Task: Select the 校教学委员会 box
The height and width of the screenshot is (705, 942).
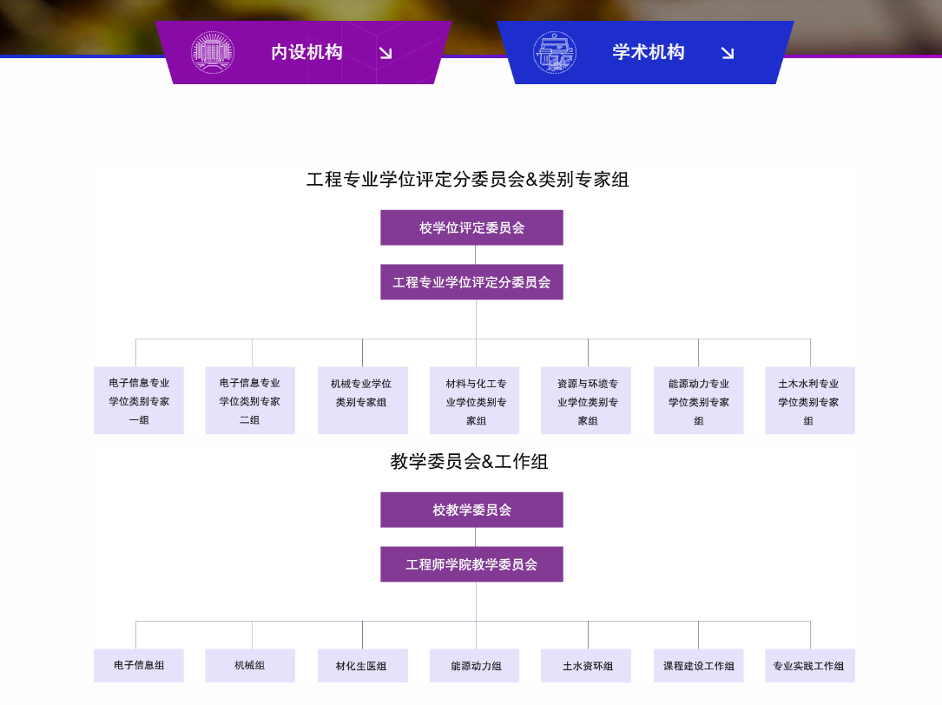Action: click(x=471, y=510)
